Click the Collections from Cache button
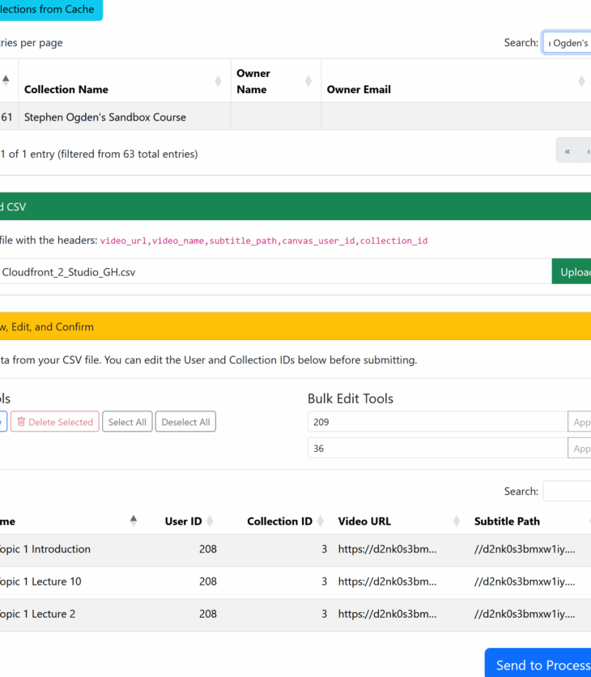Screen dimensions: 591x677 point(49,10)
